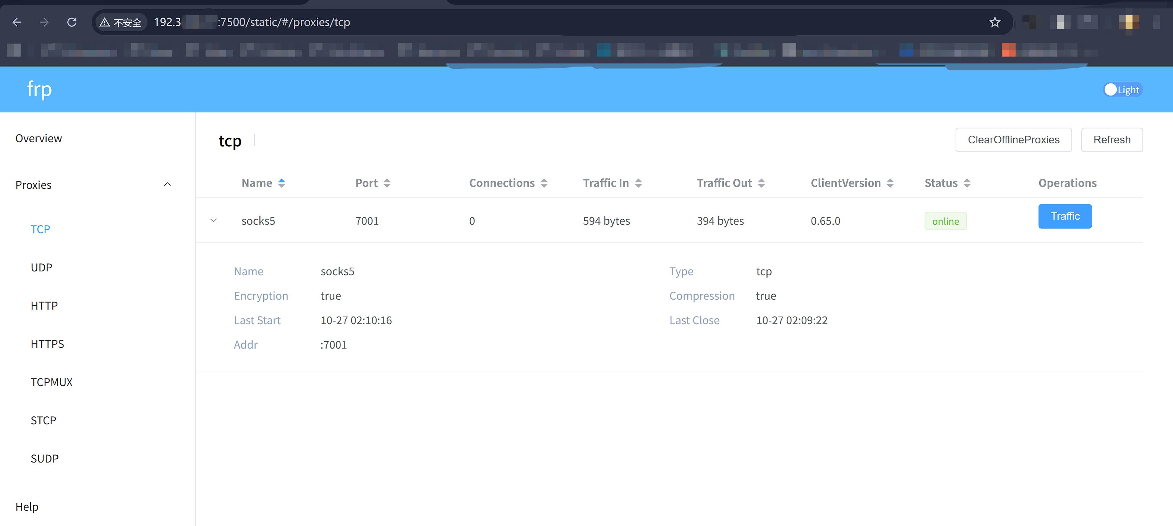1173x526 pixels.
Task: Sort by Status column arrows
Action: [x=967, y=183]
